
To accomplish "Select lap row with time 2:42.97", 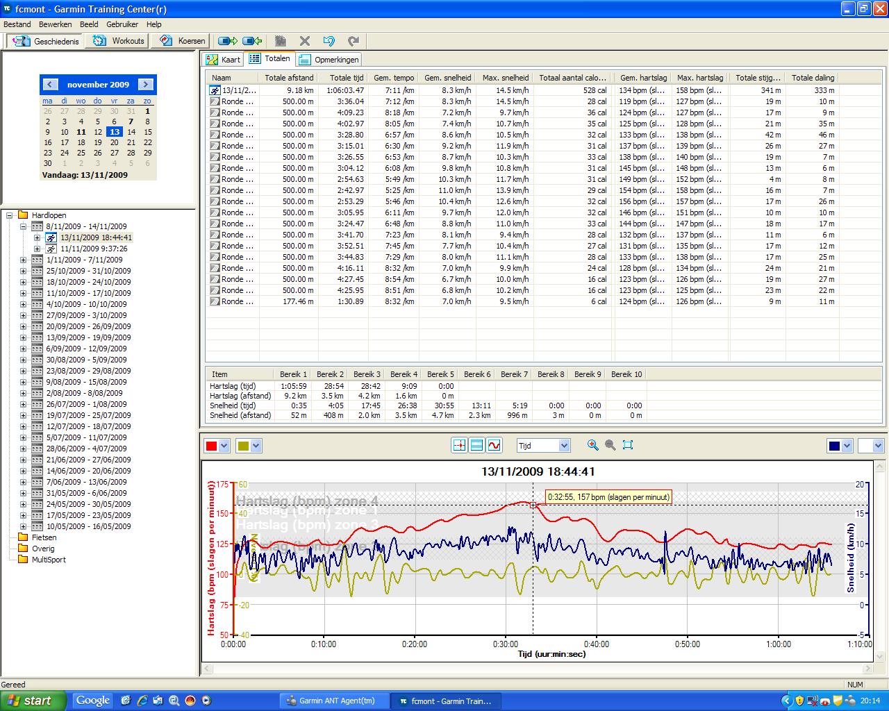I will click(523, 190).
